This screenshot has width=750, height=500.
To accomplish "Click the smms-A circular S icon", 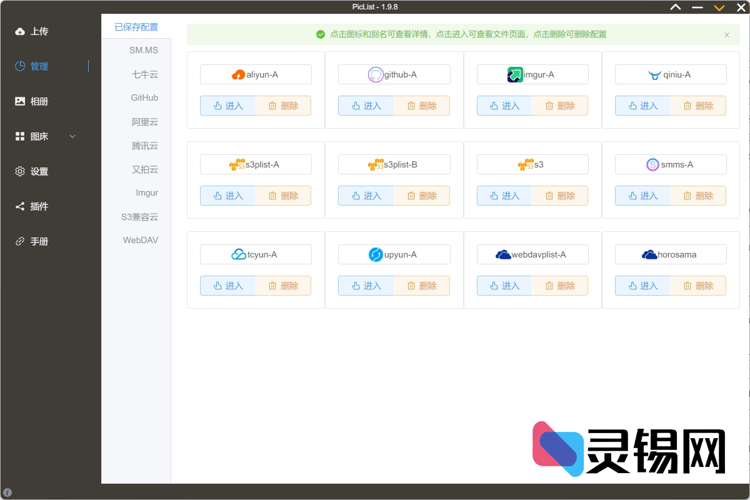I will coord(652,165).
